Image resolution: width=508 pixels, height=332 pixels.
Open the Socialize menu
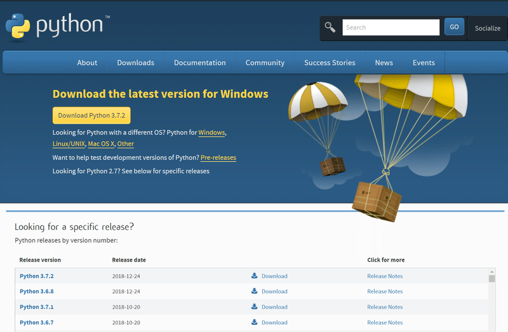pos(488,28)
